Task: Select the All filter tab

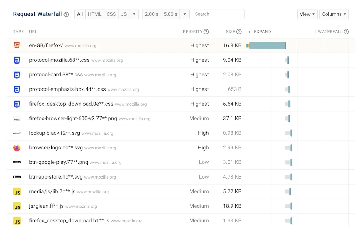Action: 80,14
